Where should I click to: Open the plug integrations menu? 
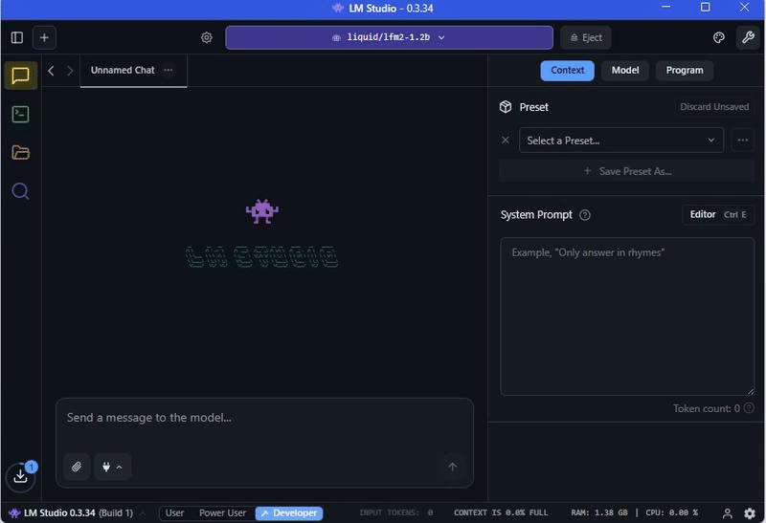coord(112,467)
